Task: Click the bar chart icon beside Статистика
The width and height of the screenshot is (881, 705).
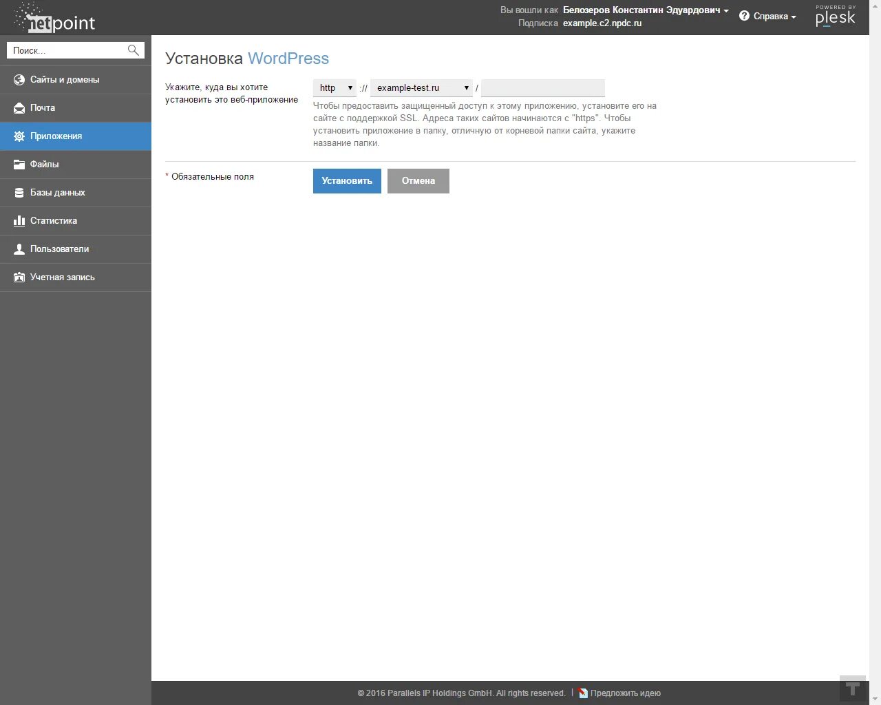Action: pos(19,221)
